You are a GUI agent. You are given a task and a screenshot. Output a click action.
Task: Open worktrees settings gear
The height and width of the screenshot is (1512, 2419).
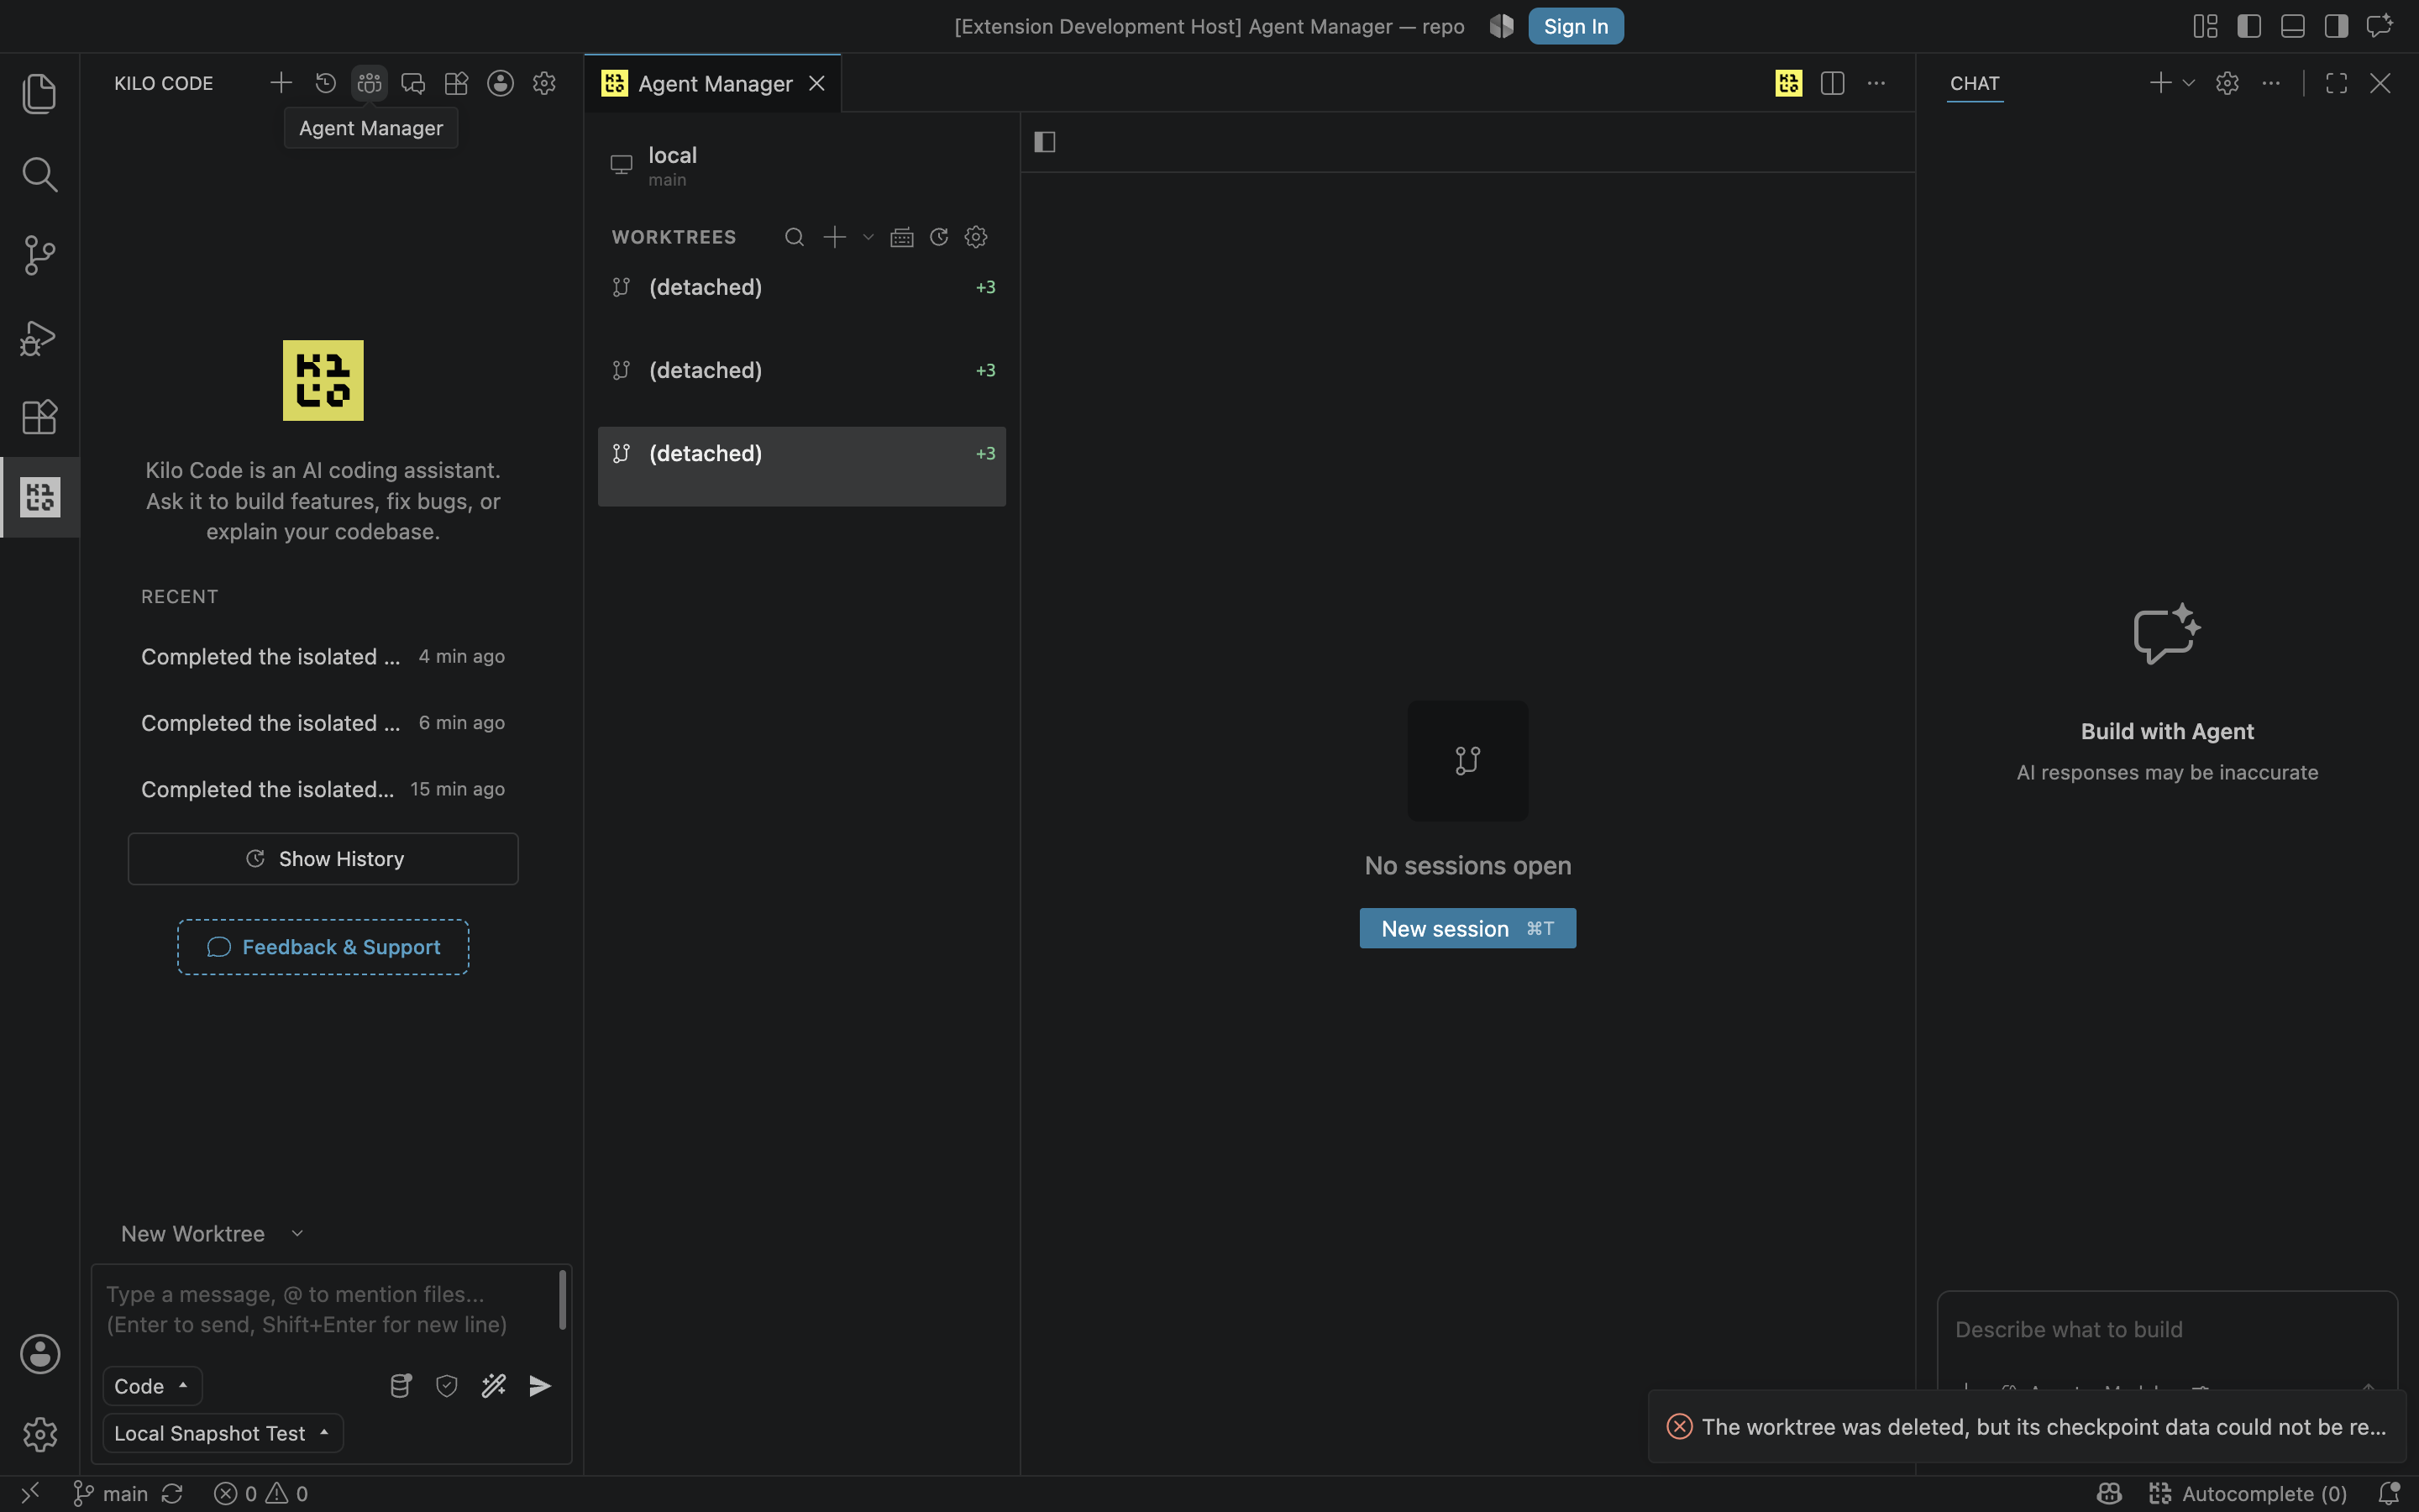pos(976,237)
